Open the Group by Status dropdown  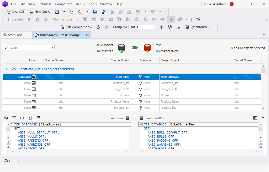pyautogui.click(x=153, y=27)
